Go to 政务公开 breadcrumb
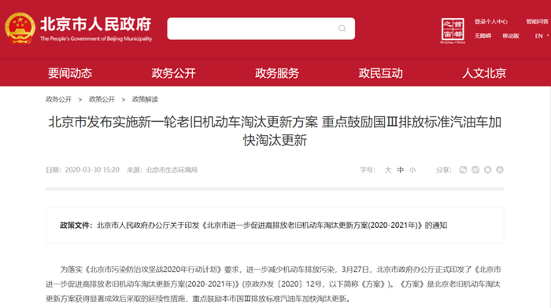 [x=59, y=99]
